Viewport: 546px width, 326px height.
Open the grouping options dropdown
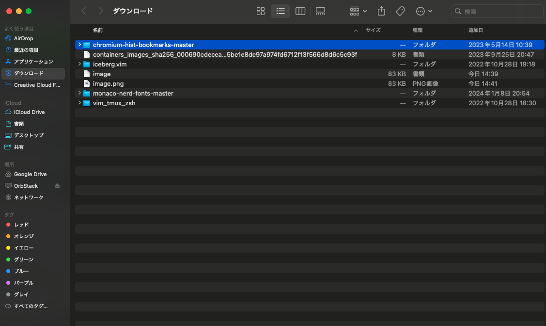coord(357,11)
